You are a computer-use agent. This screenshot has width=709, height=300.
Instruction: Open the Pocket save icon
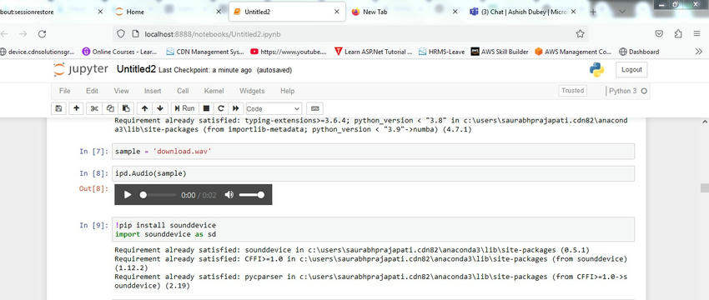pyautogui.click(x=659, y=34)
